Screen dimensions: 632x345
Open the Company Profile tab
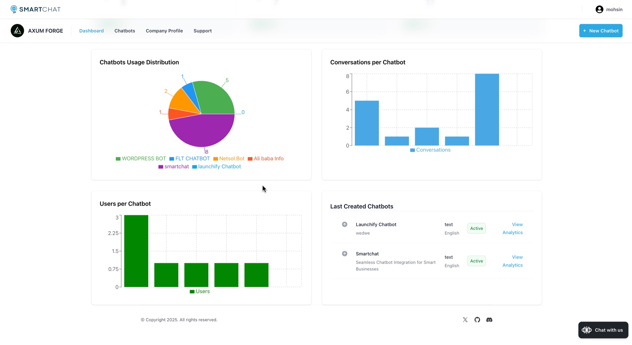[164, 31]
